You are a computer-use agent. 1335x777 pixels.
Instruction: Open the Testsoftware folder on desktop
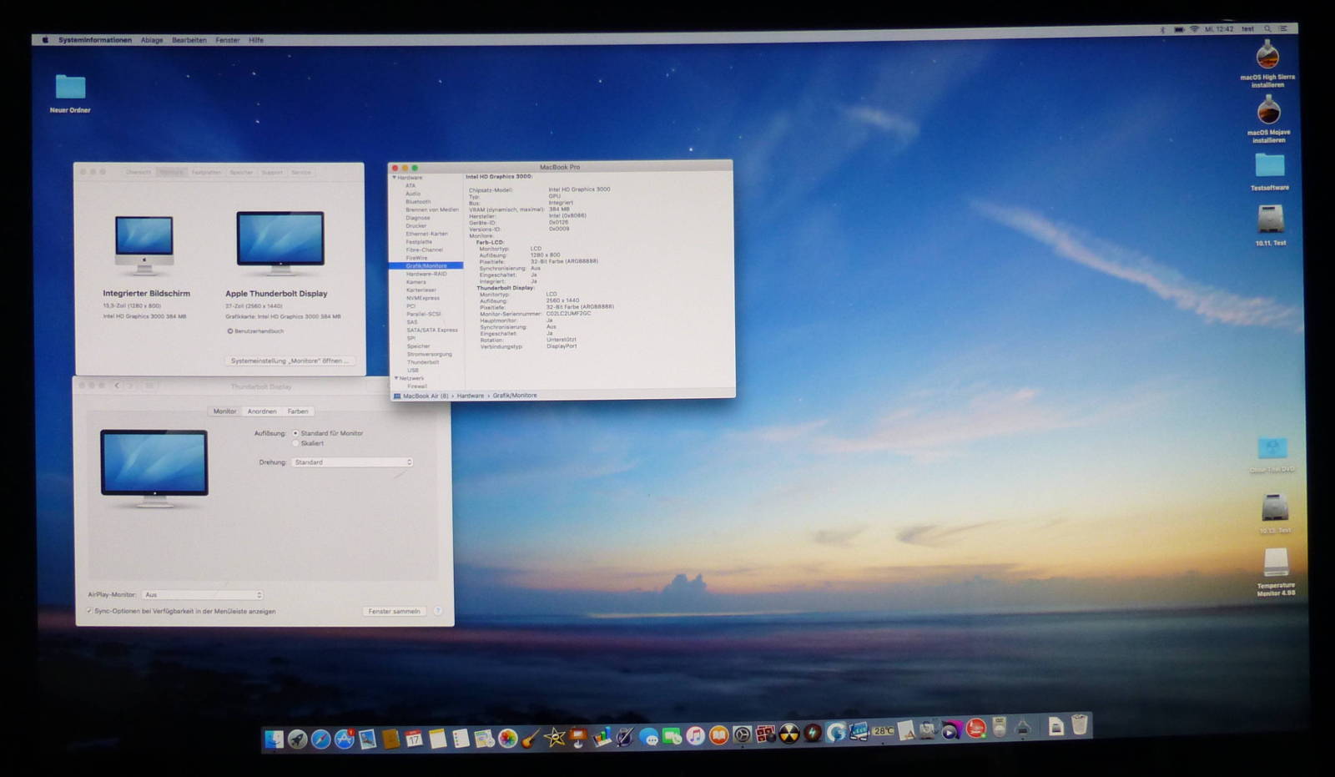(1270, 166)
